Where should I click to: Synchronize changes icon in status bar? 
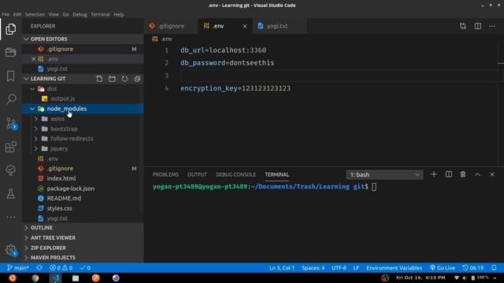pos(39,267)
